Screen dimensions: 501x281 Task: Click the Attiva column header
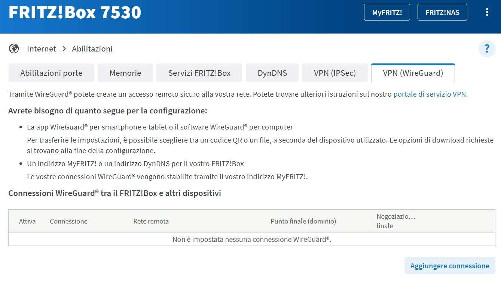coord(27,221)
